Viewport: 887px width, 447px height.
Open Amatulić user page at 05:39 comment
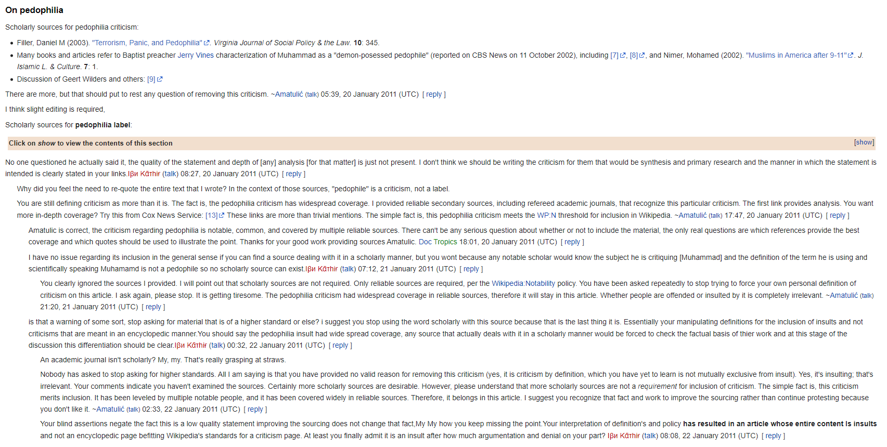point(289,94)
